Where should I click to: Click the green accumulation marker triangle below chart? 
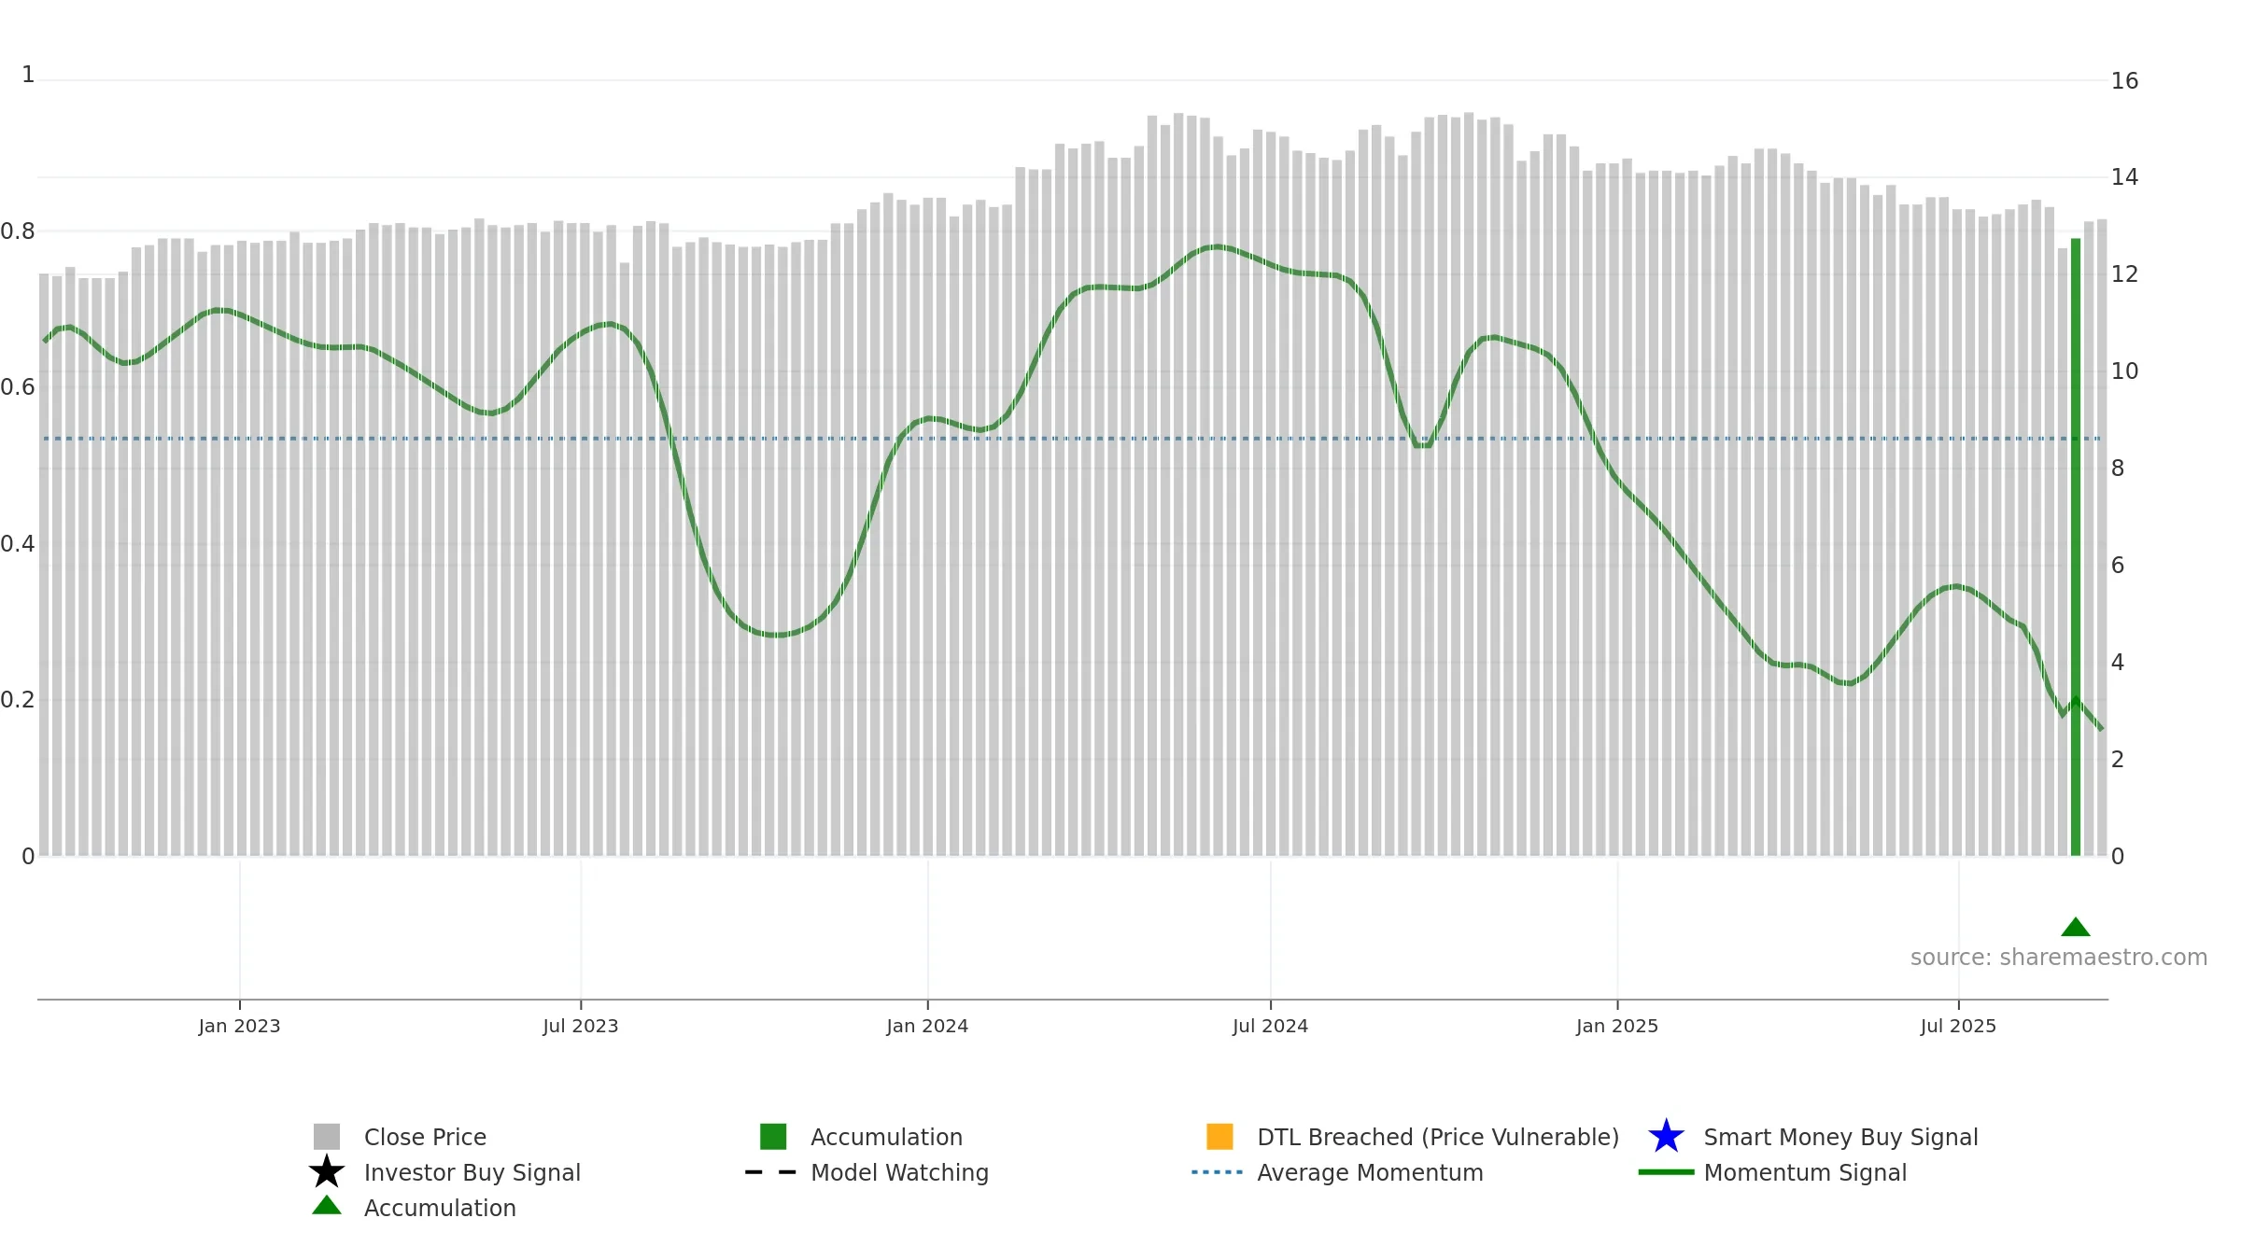tap(2076, 927)
